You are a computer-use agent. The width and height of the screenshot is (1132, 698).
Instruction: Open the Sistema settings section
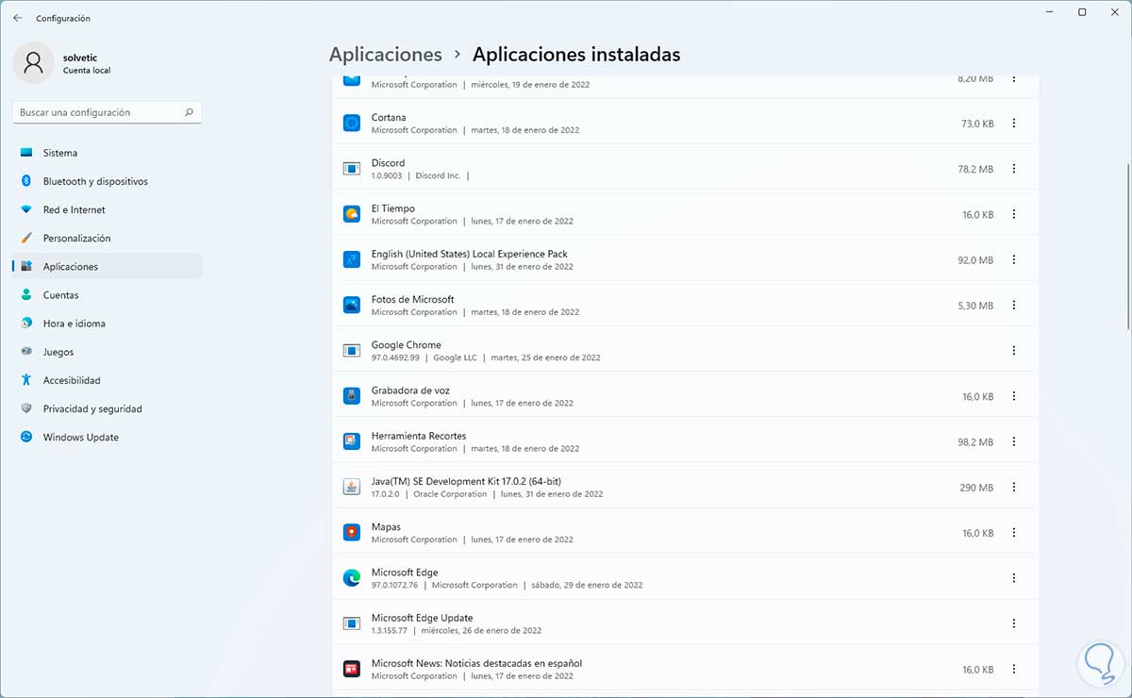click(x=108, y=153)
